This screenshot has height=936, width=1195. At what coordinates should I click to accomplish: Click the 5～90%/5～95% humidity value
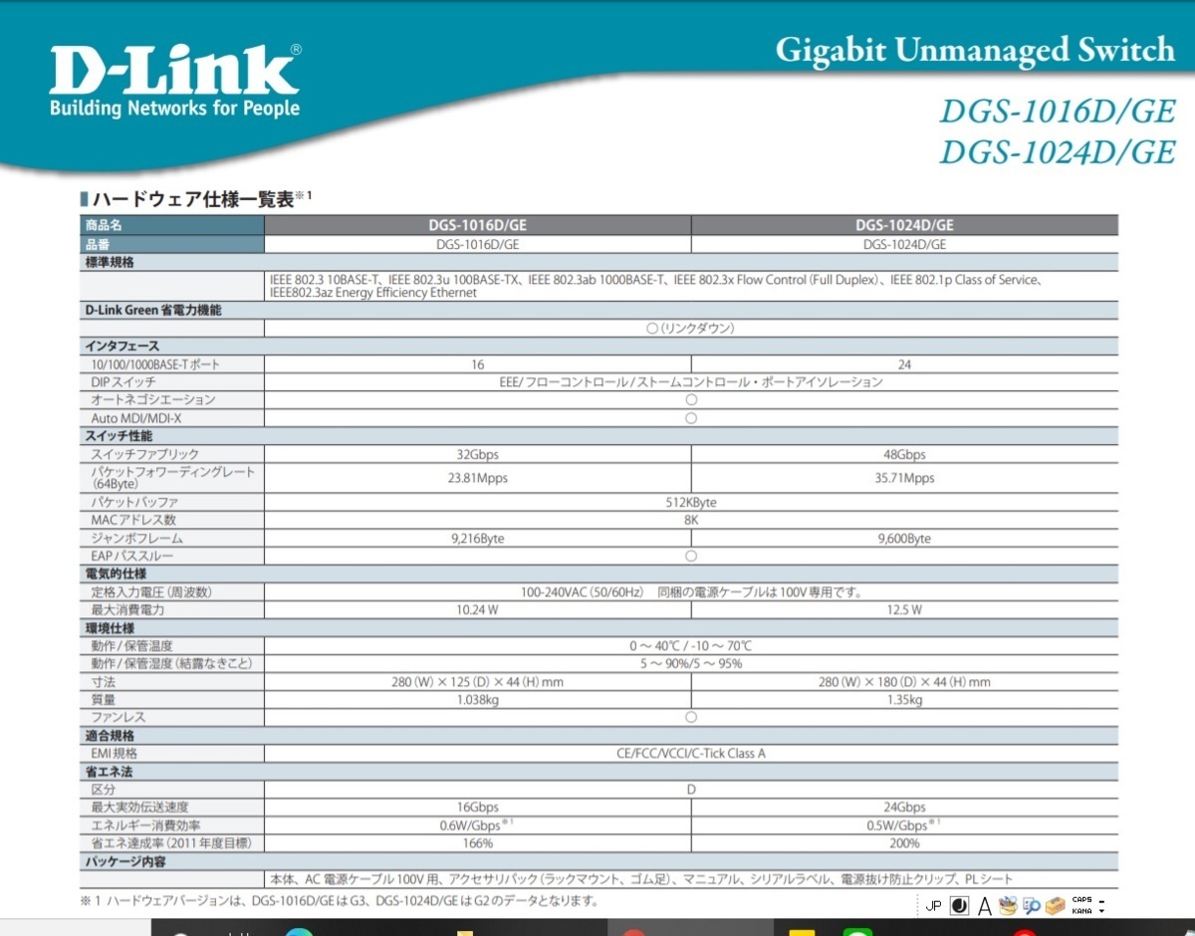click(x=691, y=664)
